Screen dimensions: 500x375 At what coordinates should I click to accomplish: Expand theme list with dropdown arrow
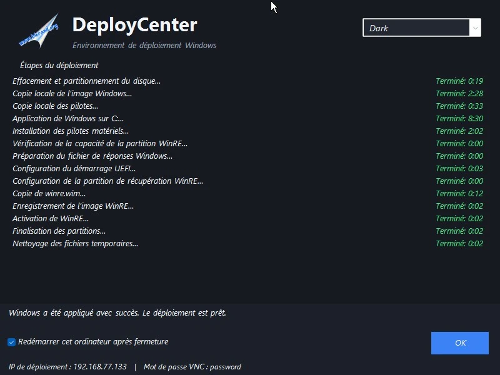(x=475, y=27)
